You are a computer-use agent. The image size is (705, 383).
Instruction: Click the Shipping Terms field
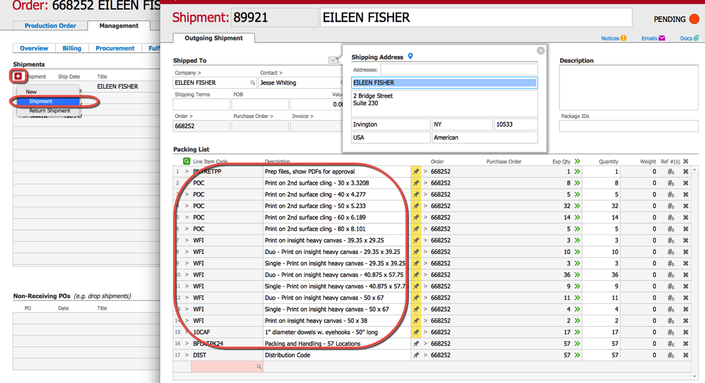coord(201,104)
